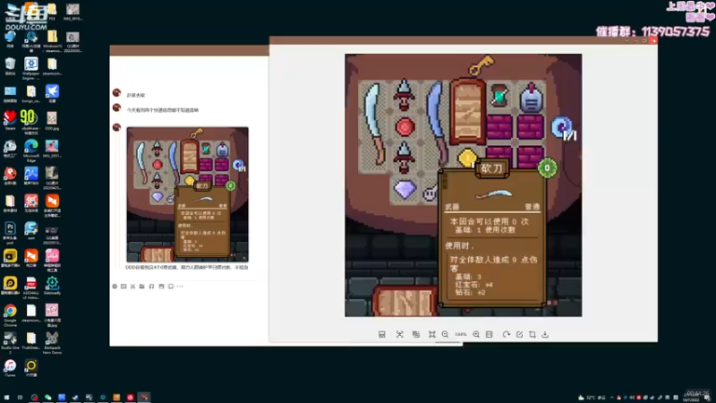Click the original-size 1:1 icon in the viewer
The height and width of the screenshot is (403, 716).
click(489, 334)
